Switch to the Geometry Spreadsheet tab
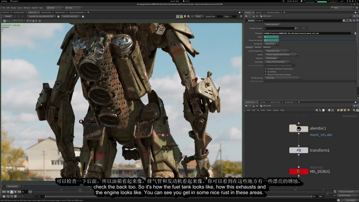 76,12
